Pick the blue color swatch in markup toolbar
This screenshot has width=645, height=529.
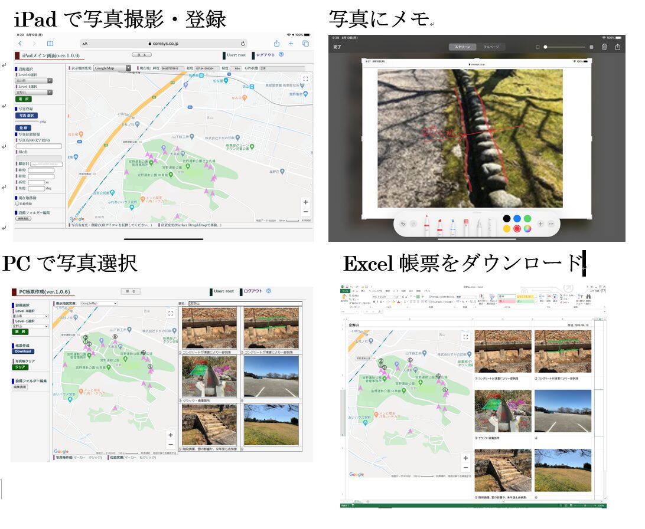pos(517,218)
